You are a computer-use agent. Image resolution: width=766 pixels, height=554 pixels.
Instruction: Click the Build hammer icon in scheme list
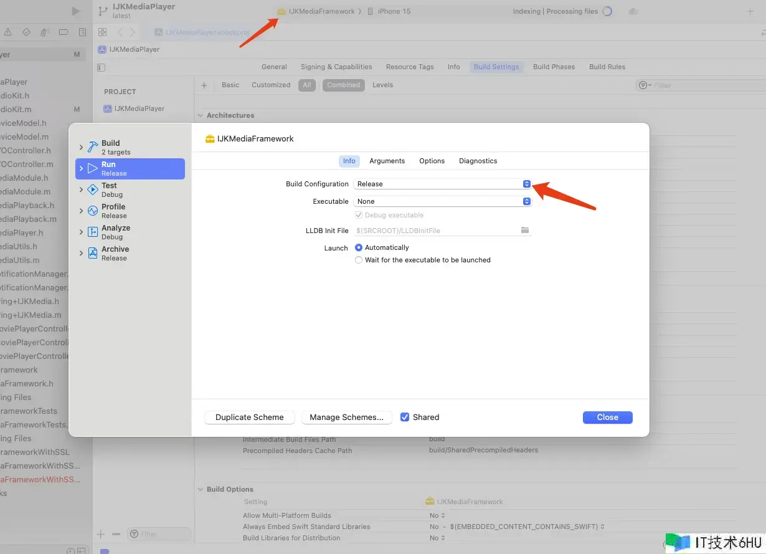[x=93, y=147]
